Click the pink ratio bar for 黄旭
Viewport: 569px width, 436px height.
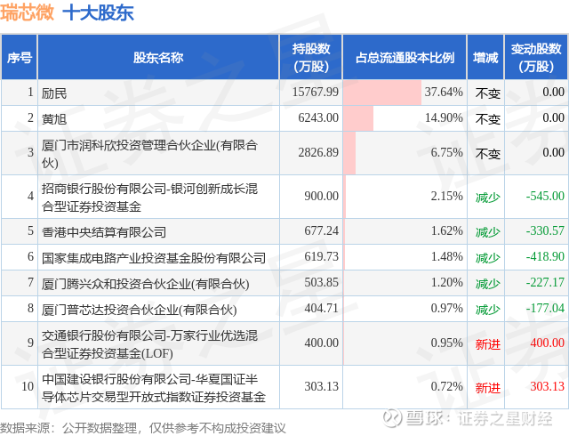tap(358, 118)
